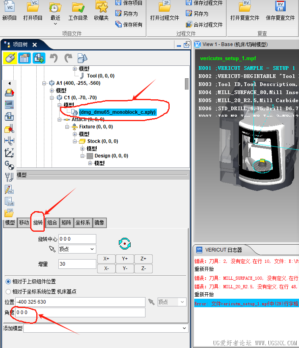Click 保存过程文件 save process file
This screenshot has width=299, height=348.
coord(204,3)
